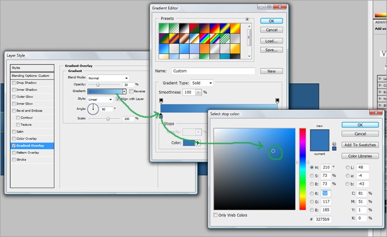Click the Angle dial in Layer Style

tap(93, 109)
